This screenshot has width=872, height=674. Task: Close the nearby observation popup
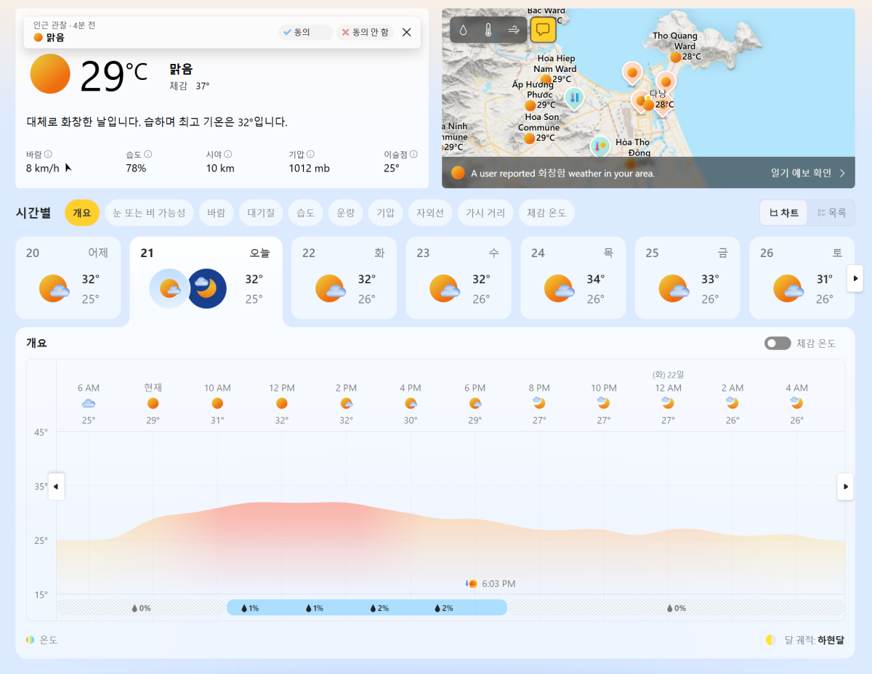(x=406, y=32)
